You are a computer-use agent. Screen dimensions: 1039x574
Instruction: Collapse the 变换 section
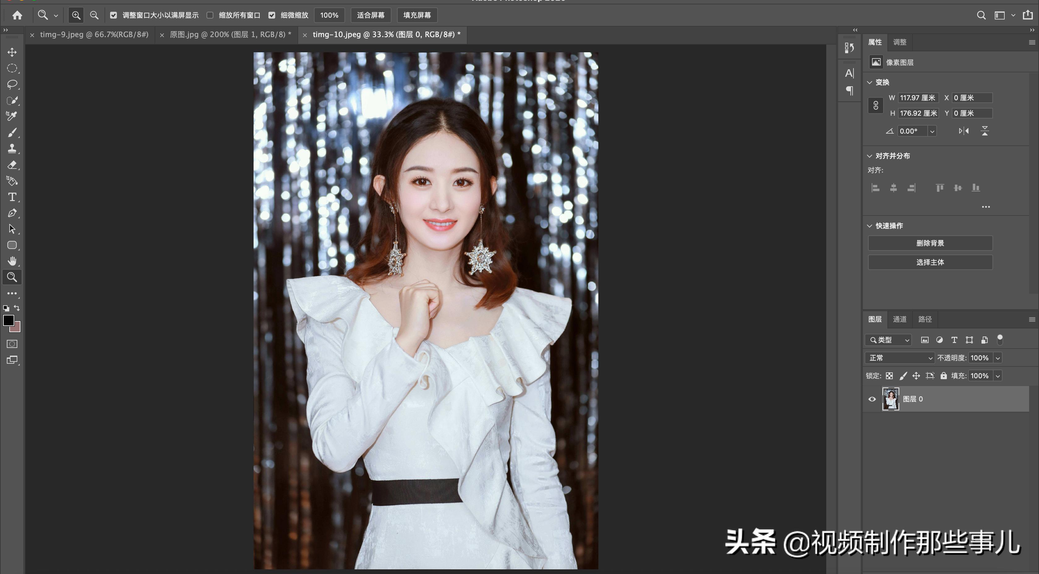(870, 82)
